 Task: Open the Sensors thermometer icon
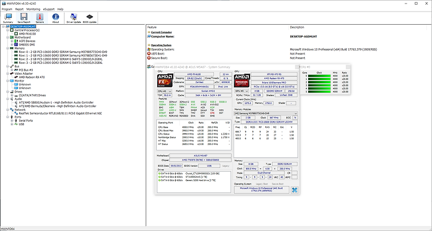click(40, 18)
